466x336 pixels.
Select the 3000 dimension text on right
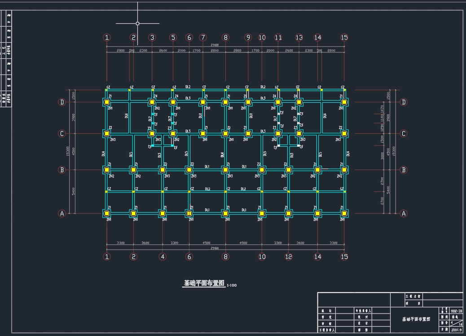[x=382, y=156]
